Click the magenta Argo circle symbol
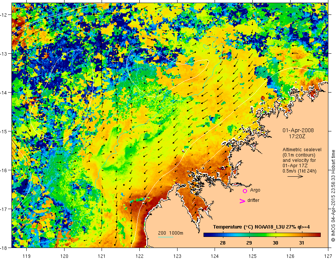The image size is (336, 259). 245,191
